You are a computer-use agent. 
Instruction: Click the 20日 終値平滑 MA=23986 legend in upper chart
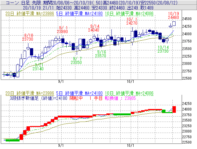[30, 14]
